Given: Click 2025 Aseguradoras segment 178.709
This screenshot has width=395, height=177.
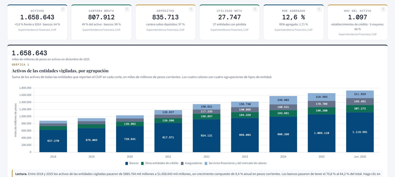Looking at the screenshot, I should 321,104.
